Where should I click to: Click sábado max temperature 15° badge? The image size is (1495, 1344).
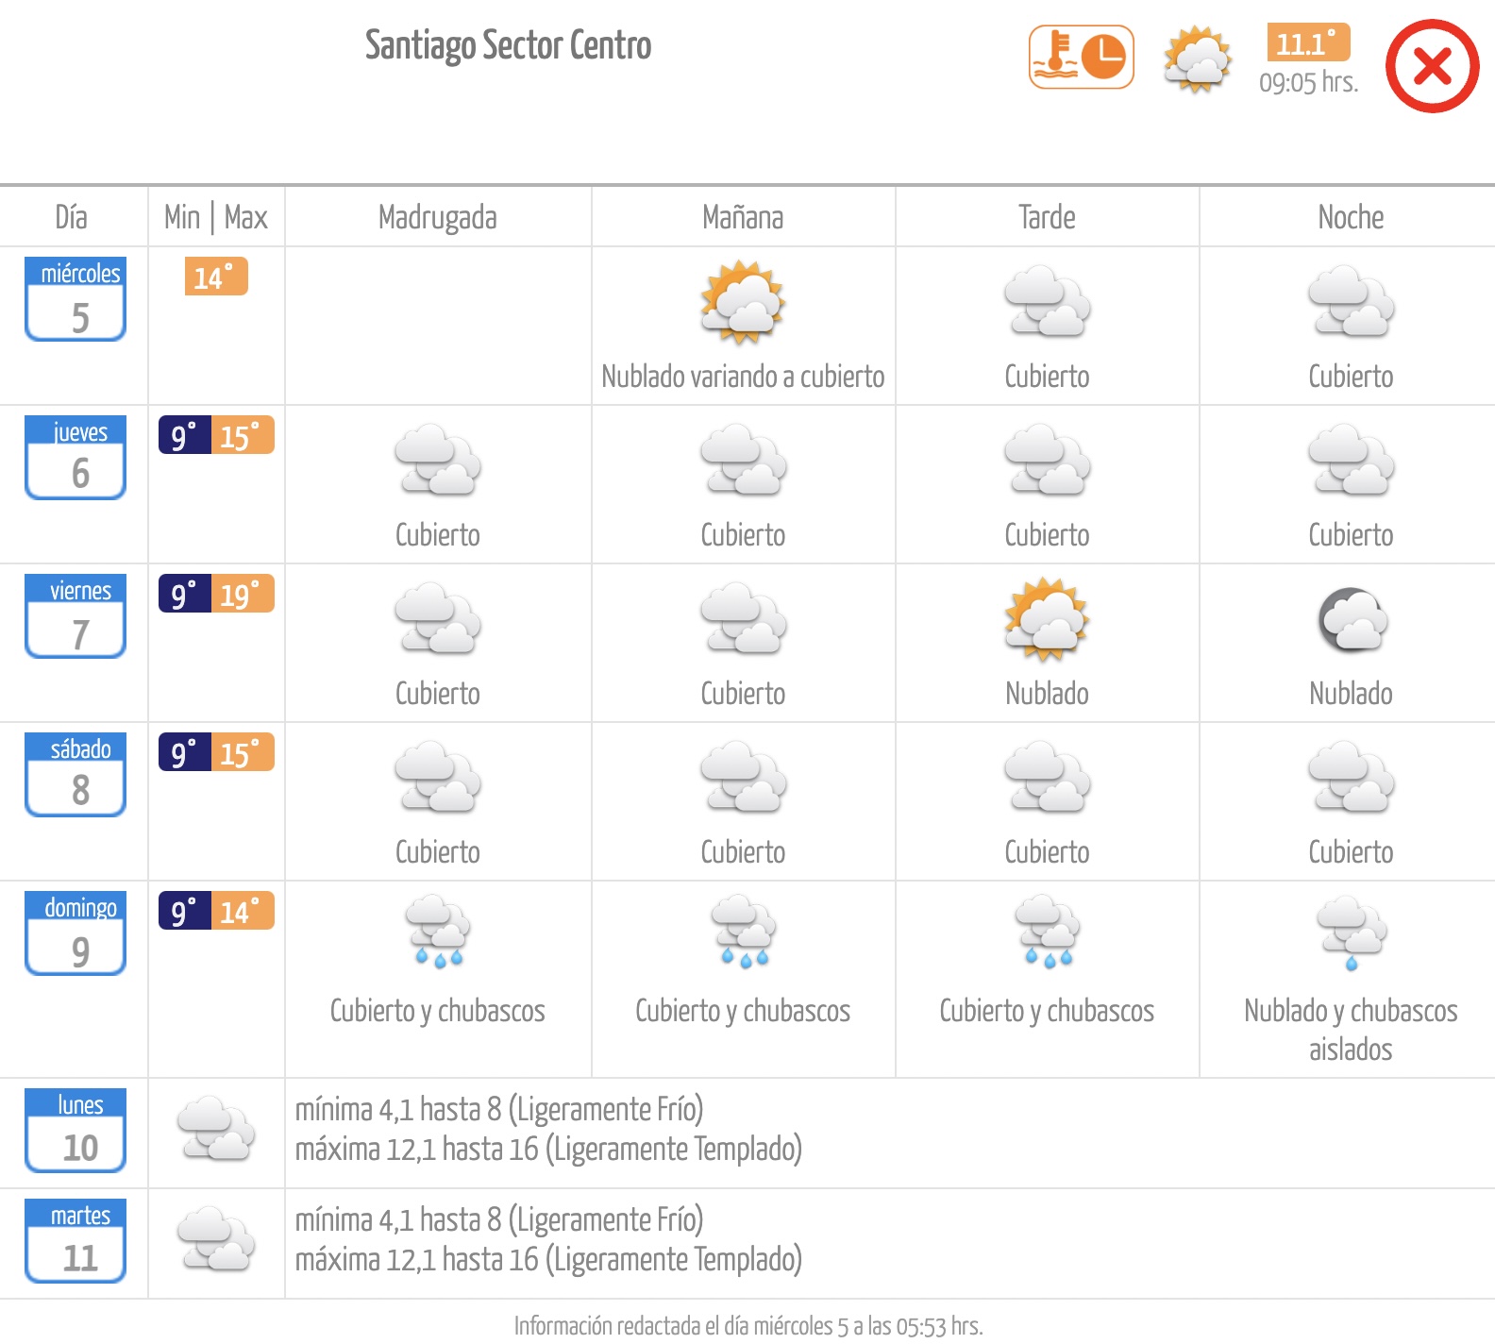[243, 752]
